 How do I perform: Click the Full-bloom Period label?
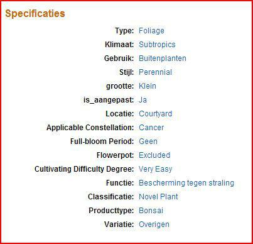point(102,141)
